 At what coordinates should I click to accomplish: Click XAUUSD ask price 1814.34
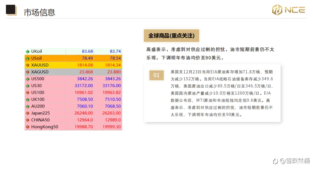(113, 65)
